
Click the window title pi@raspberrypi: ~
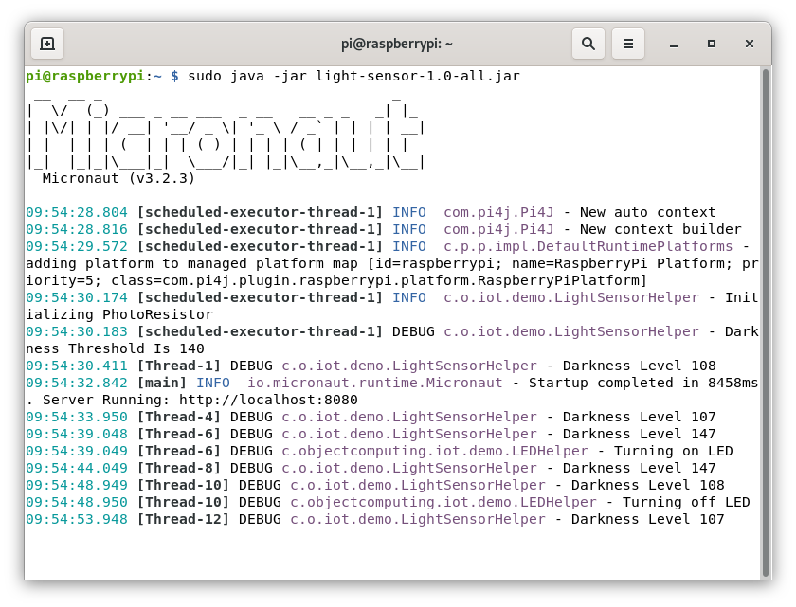(x=397, y=45)
